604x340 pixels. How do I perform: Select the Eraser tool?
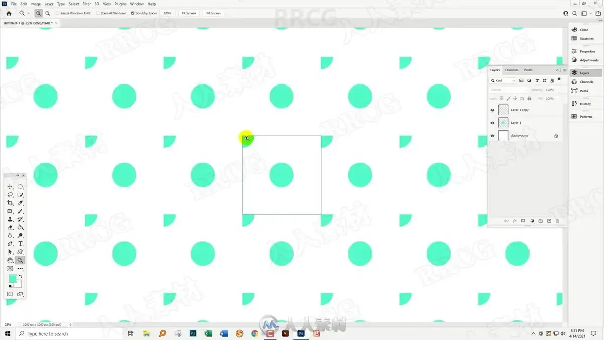pos(10,227)
